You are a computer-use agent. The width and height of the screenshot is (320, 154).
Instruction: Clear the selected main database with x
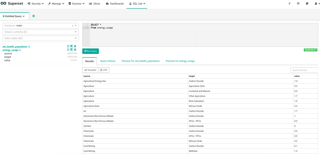pos(72,26)
